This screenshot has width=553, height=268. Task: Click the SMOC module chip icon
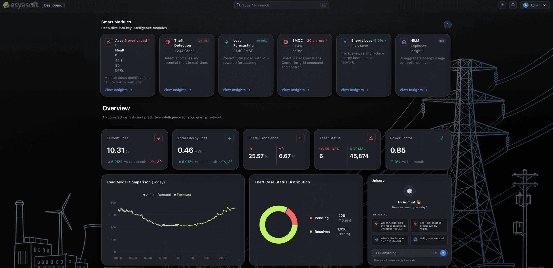286,42
